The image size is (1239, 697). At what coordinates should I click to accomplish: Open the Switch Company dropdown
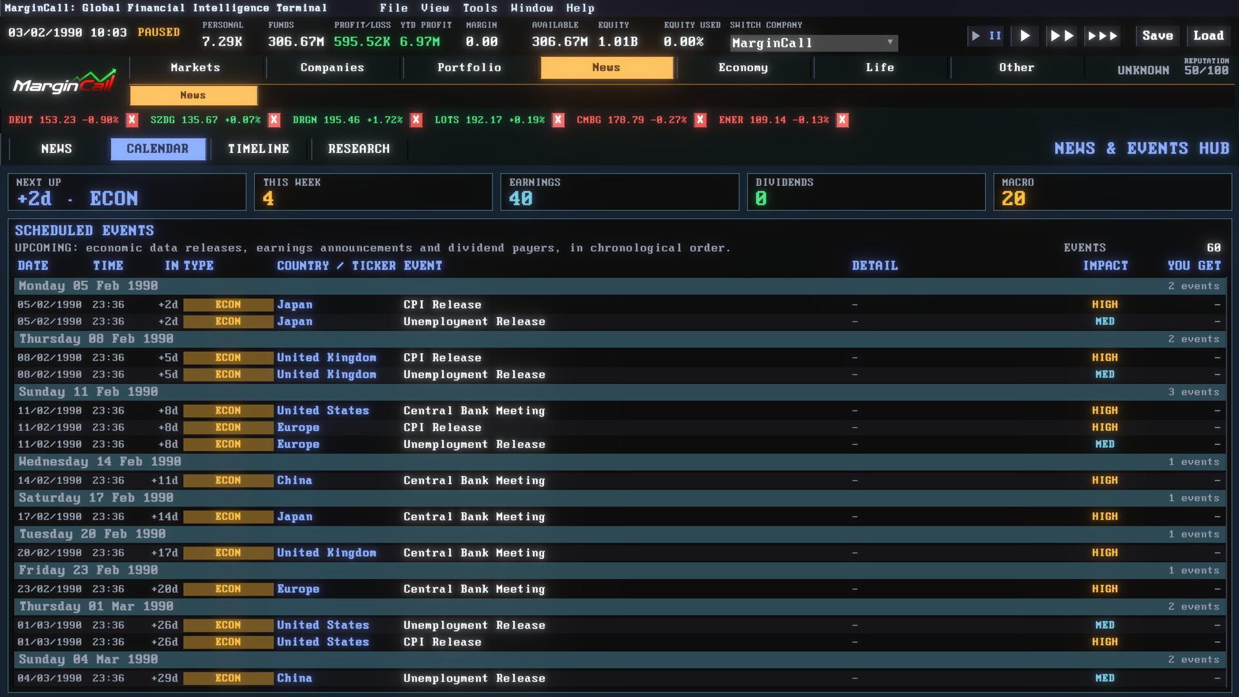[814, 43]
